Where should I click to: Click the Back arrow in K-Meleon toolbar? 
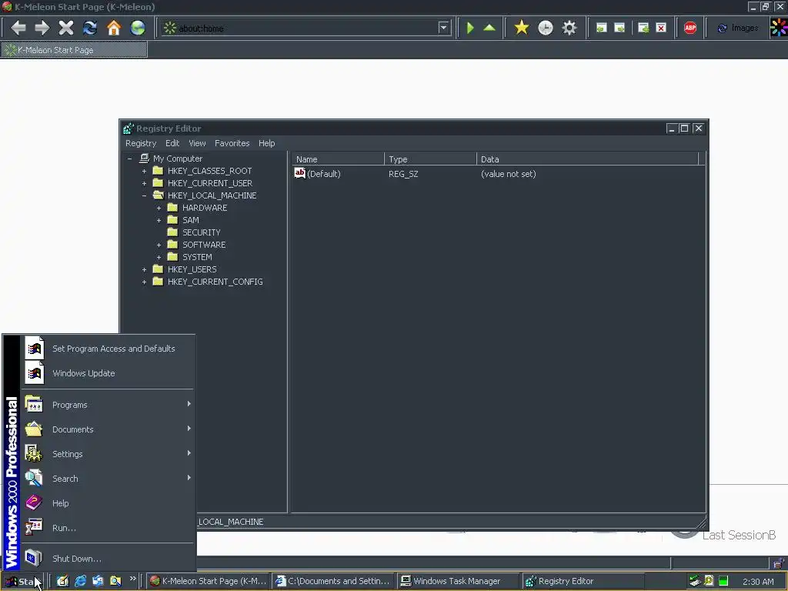click(x=18, y=28)
